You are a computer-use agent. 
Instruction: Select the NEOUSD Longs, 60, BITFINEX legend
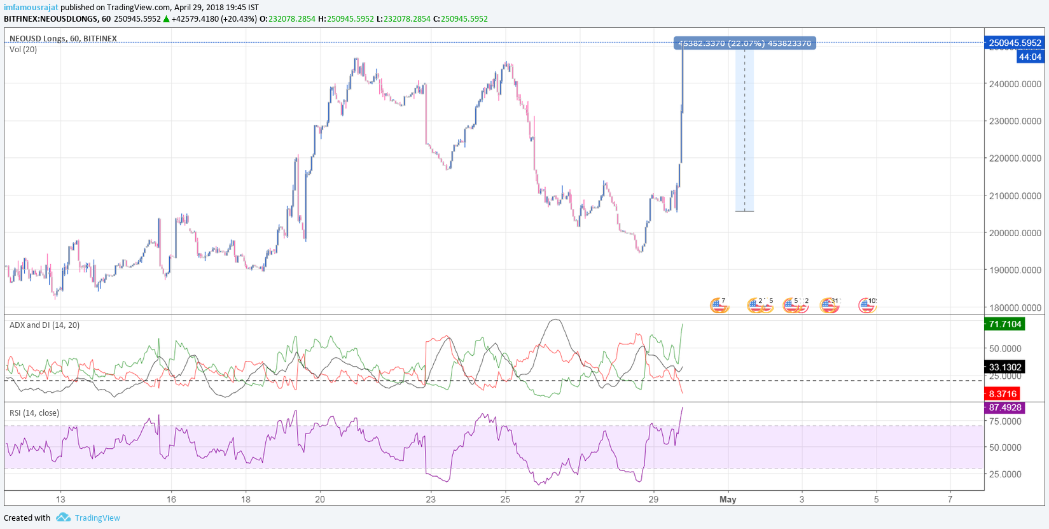click(x=63, y=38)
